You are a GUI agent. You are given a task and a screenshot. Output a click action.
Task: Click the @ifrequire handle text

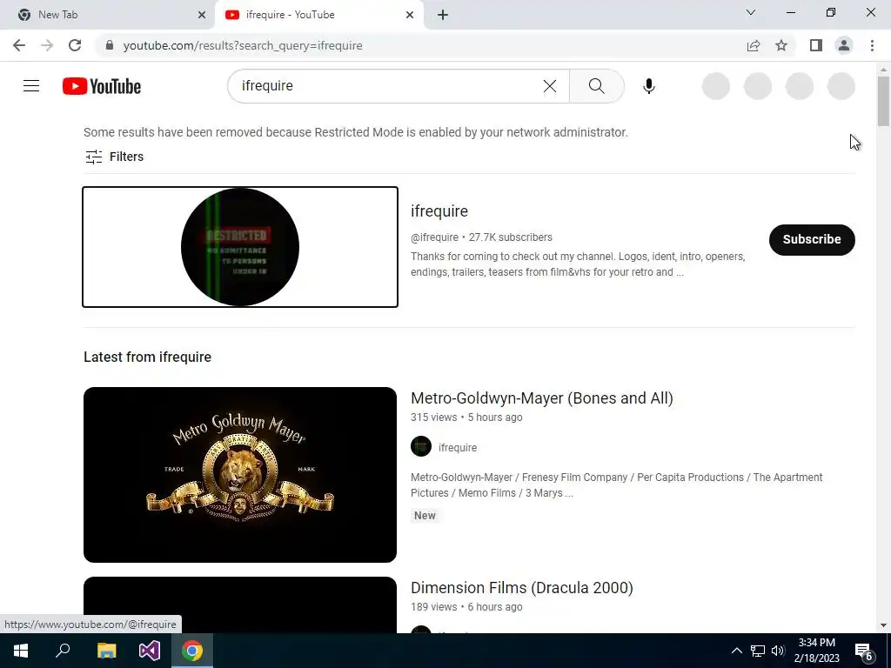click(434, 237)
